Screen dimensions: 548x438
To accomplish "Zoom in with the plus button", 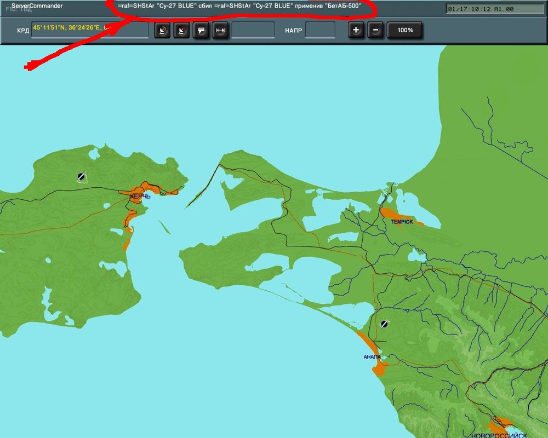I will click(x=356, y=30).
